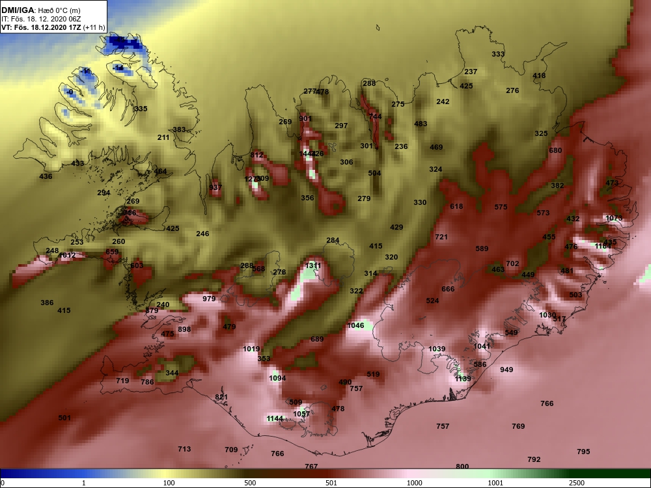Select map value 901

click(x=305, y=118)
